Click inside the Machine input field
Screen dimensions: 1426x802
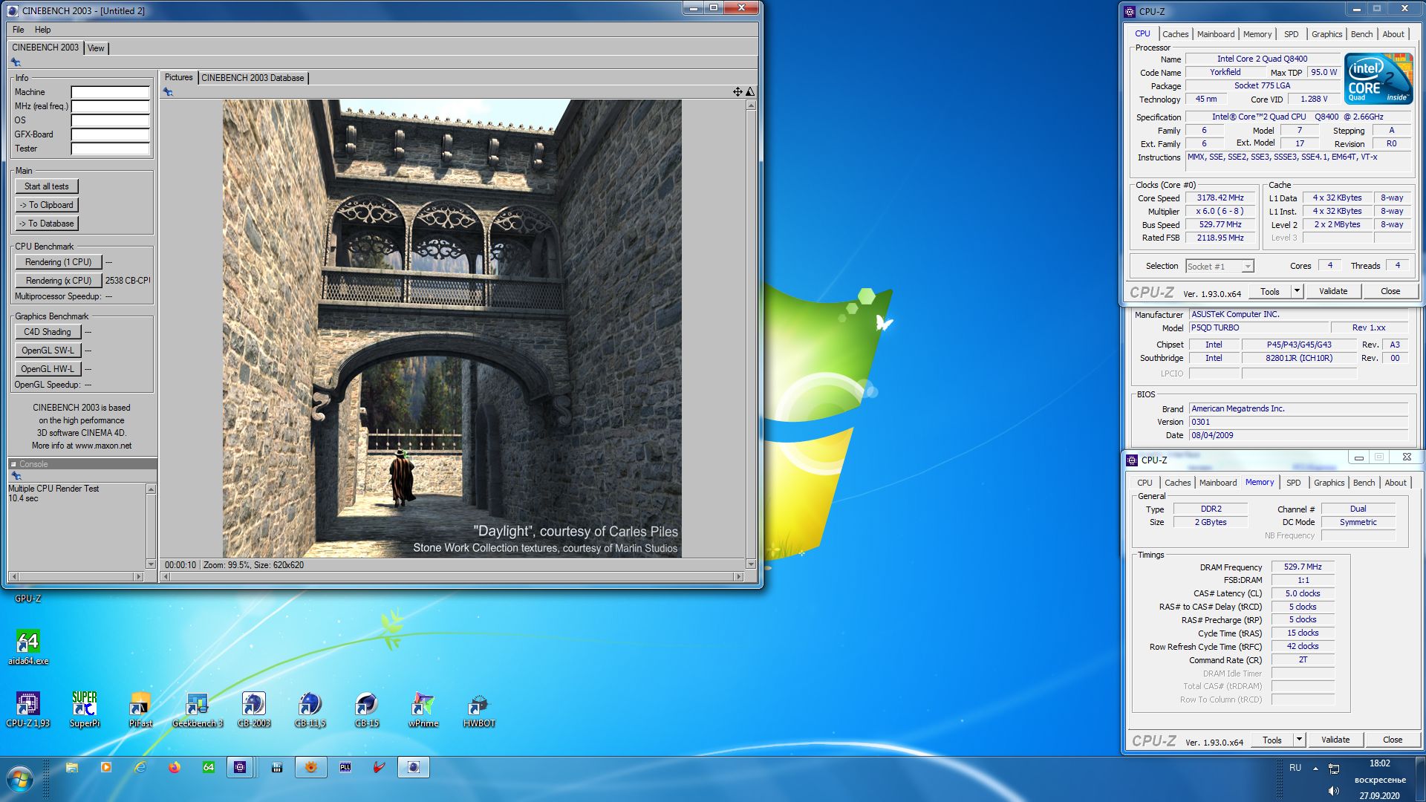(x=110, y=93)
